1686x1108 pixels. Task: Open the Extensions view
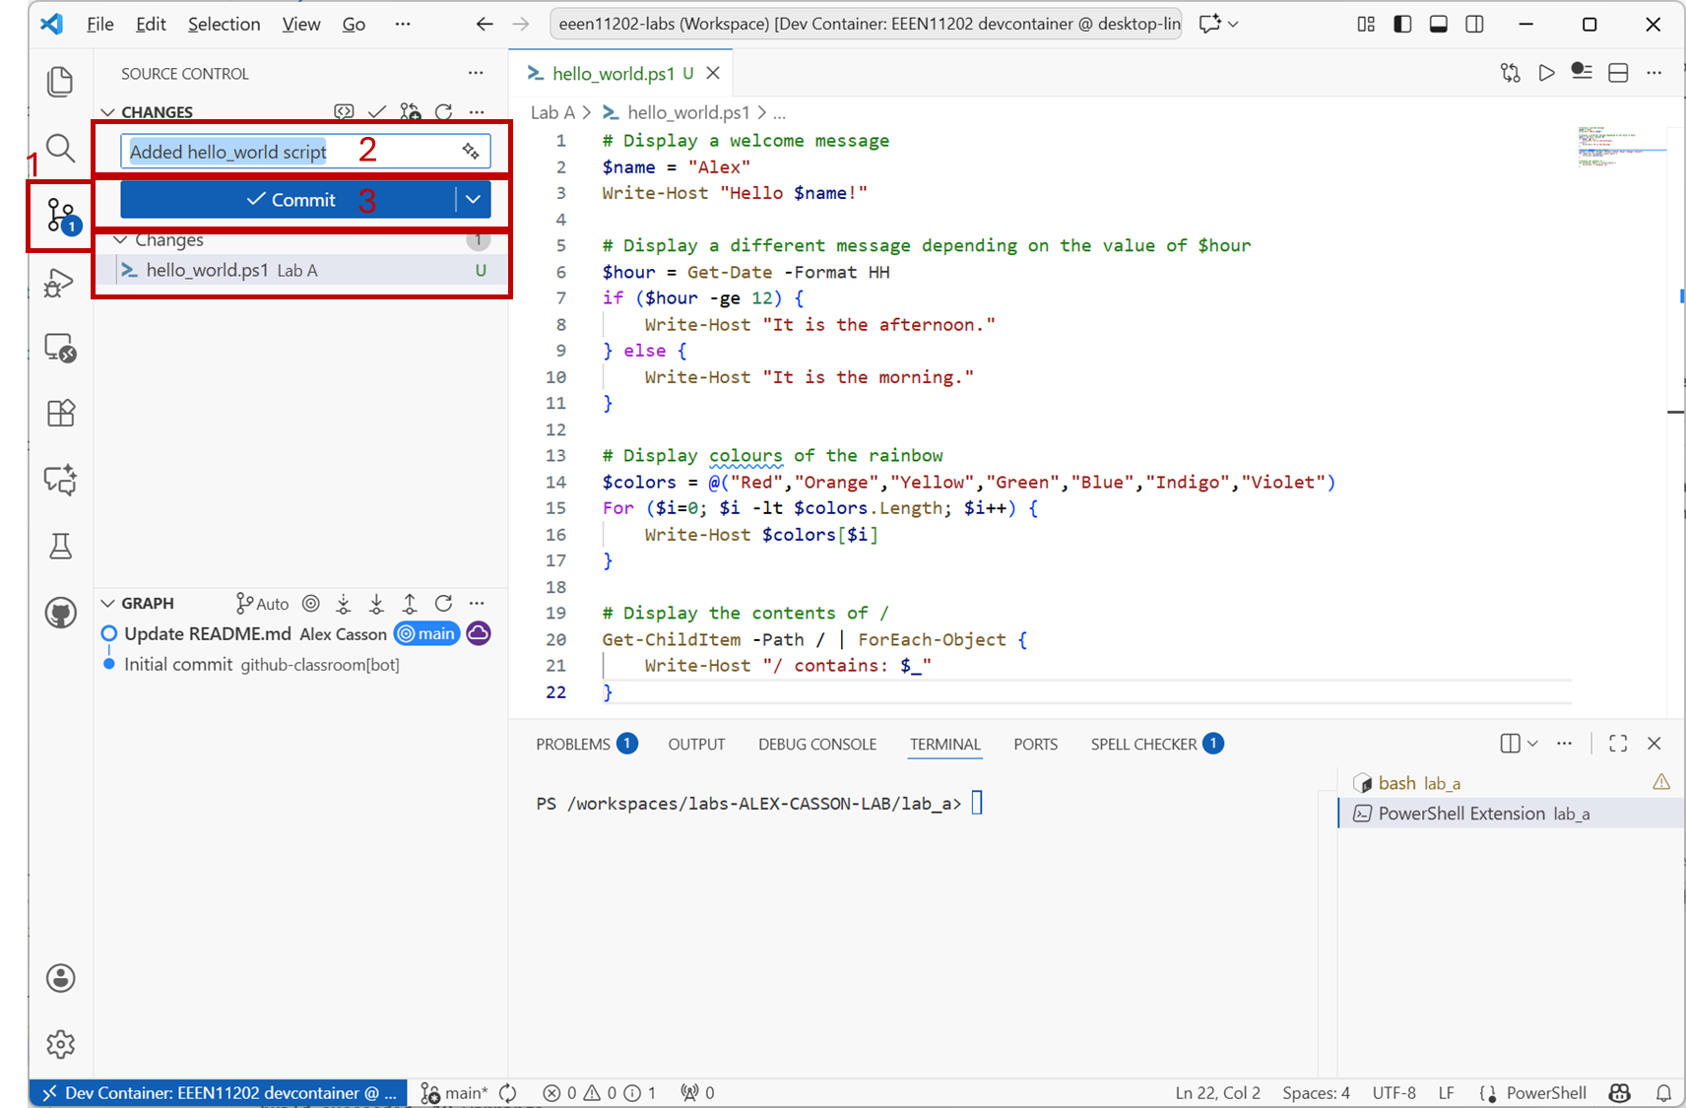click(60, 413)
